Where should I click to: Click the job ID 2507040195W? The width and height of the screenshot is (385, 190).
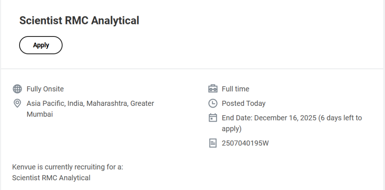coord(245,143)
